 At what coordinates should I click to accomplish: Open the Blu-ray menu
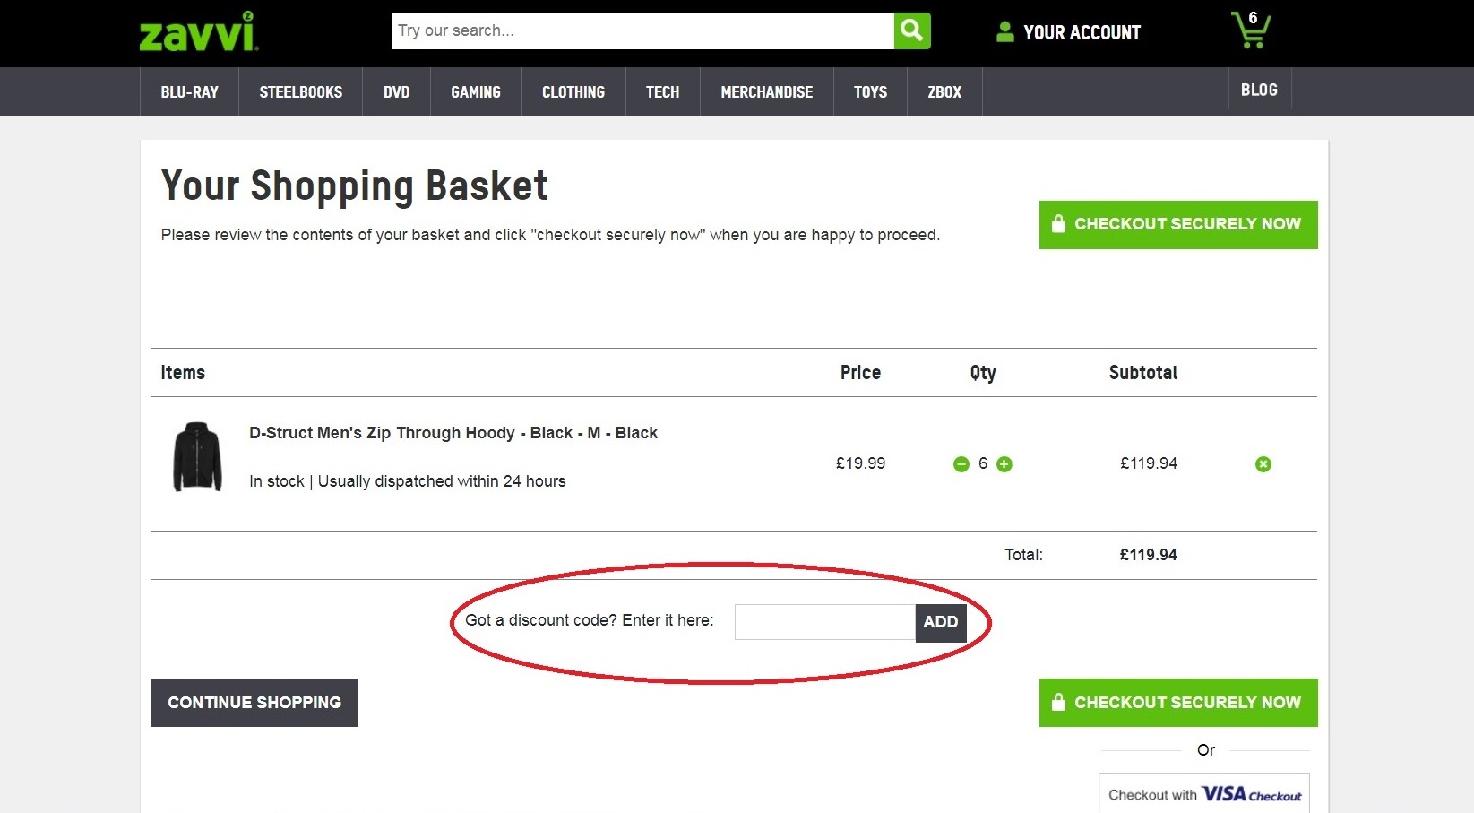(189, 92)
